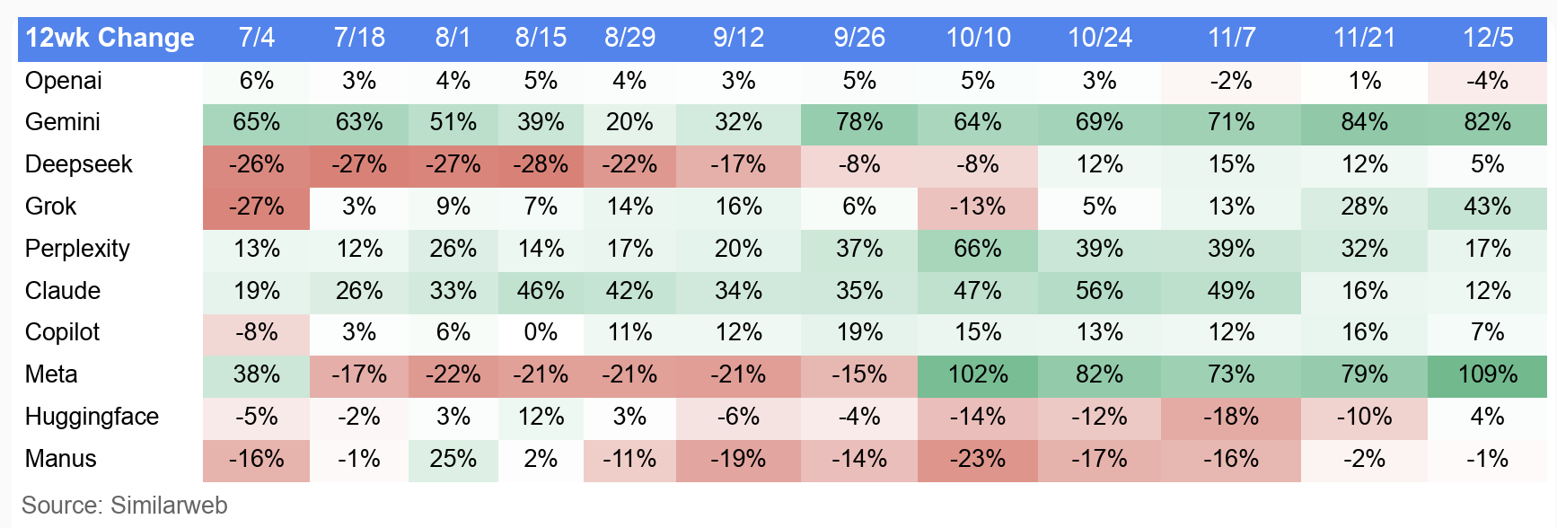Click the Openai row label
The image size is (1557, 528).
64,81
